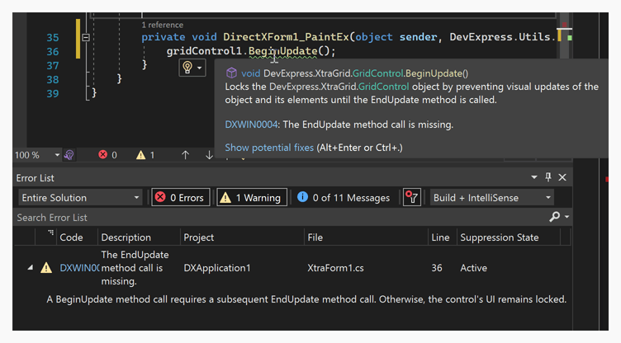
Task: Click the GridControl type name in the tooltip signature
Action: pos(378,73)
